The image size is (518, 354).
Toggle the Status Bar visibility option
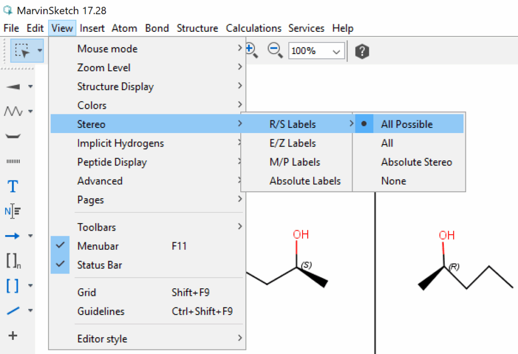click(x=100, y=265)
